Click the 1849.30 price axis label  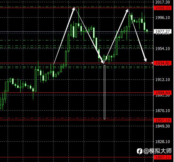coord(163,126)
